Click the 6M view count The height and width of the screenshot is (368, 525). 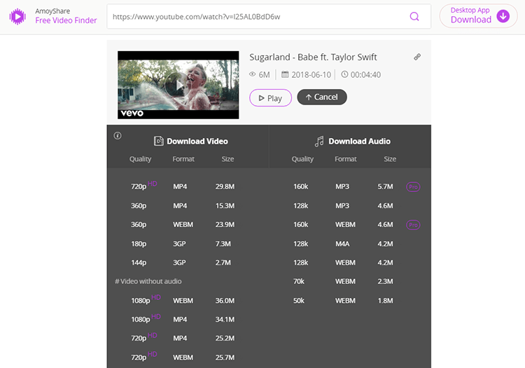click(264, 75)
